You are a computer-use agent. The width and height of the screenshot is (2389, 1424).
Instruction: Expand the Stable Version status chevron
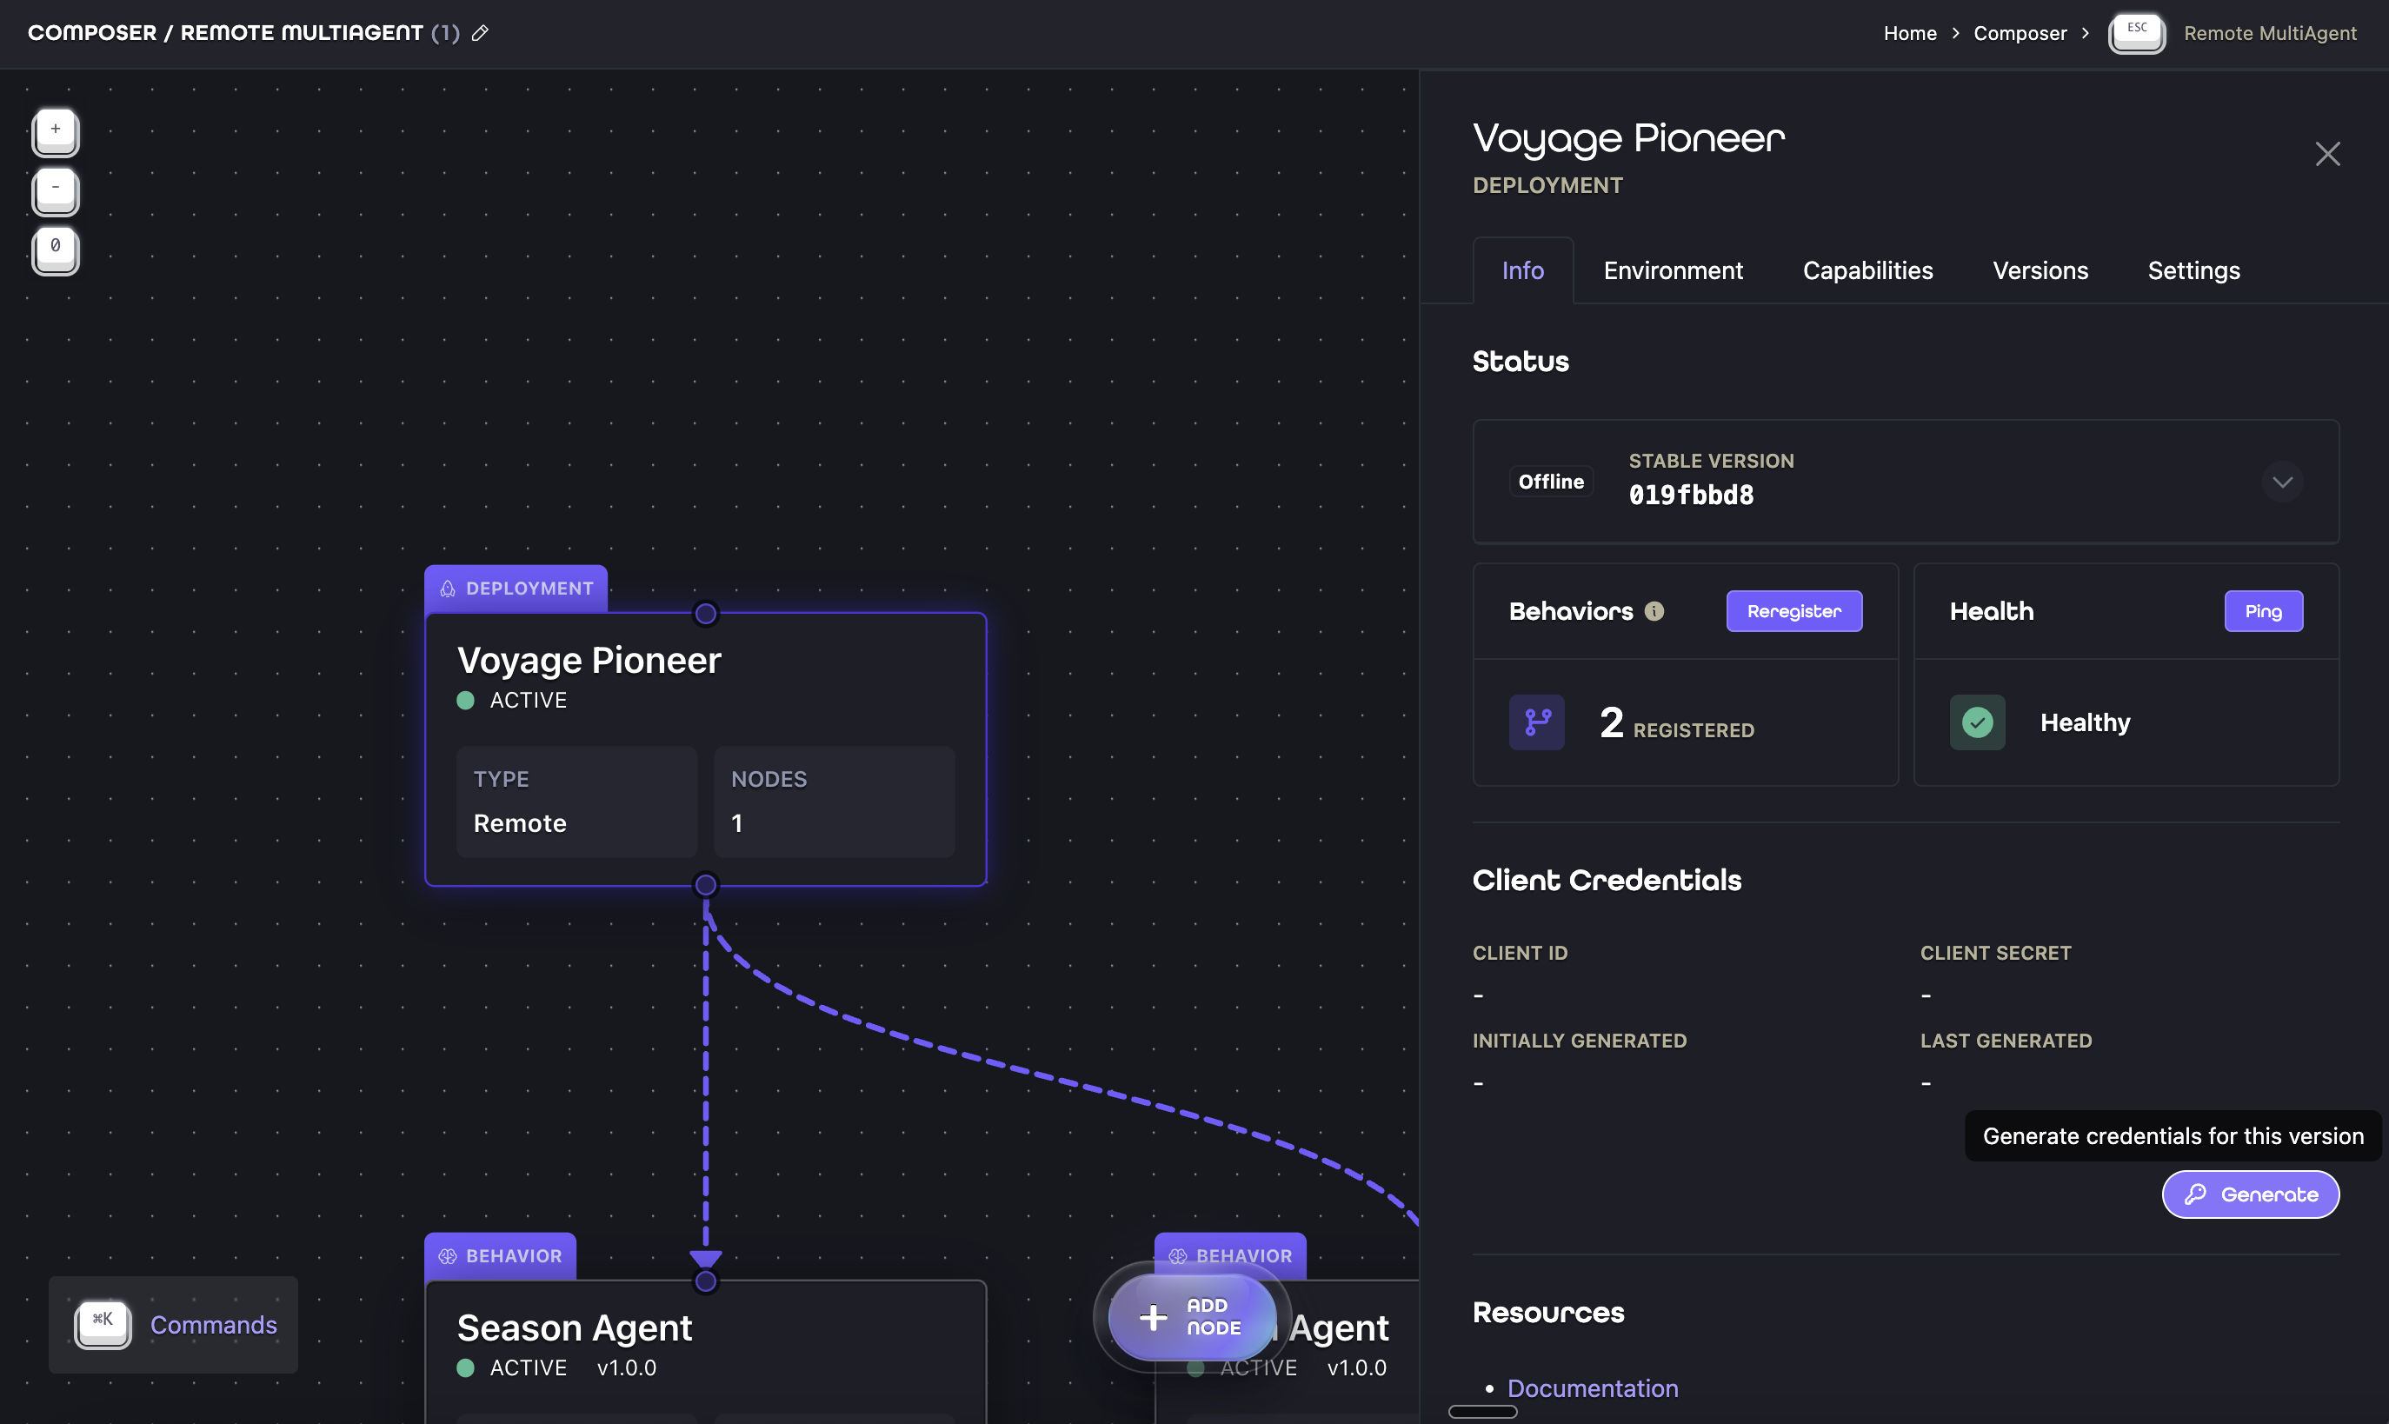pyautogui.click(x=2282, y=482)
